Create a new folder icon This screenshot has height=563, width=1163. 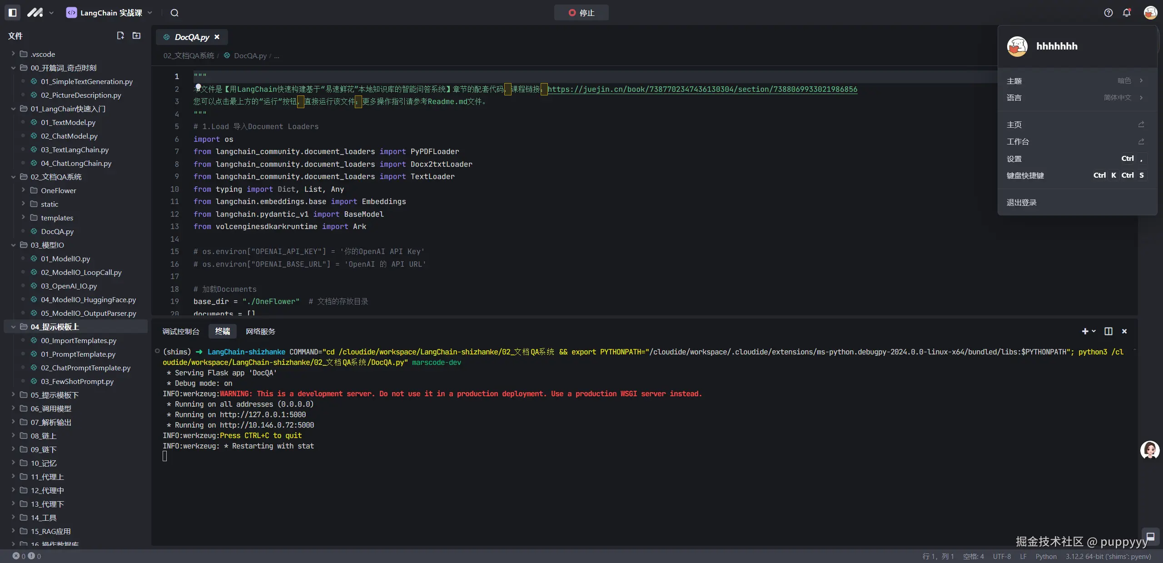coord(136,35)
